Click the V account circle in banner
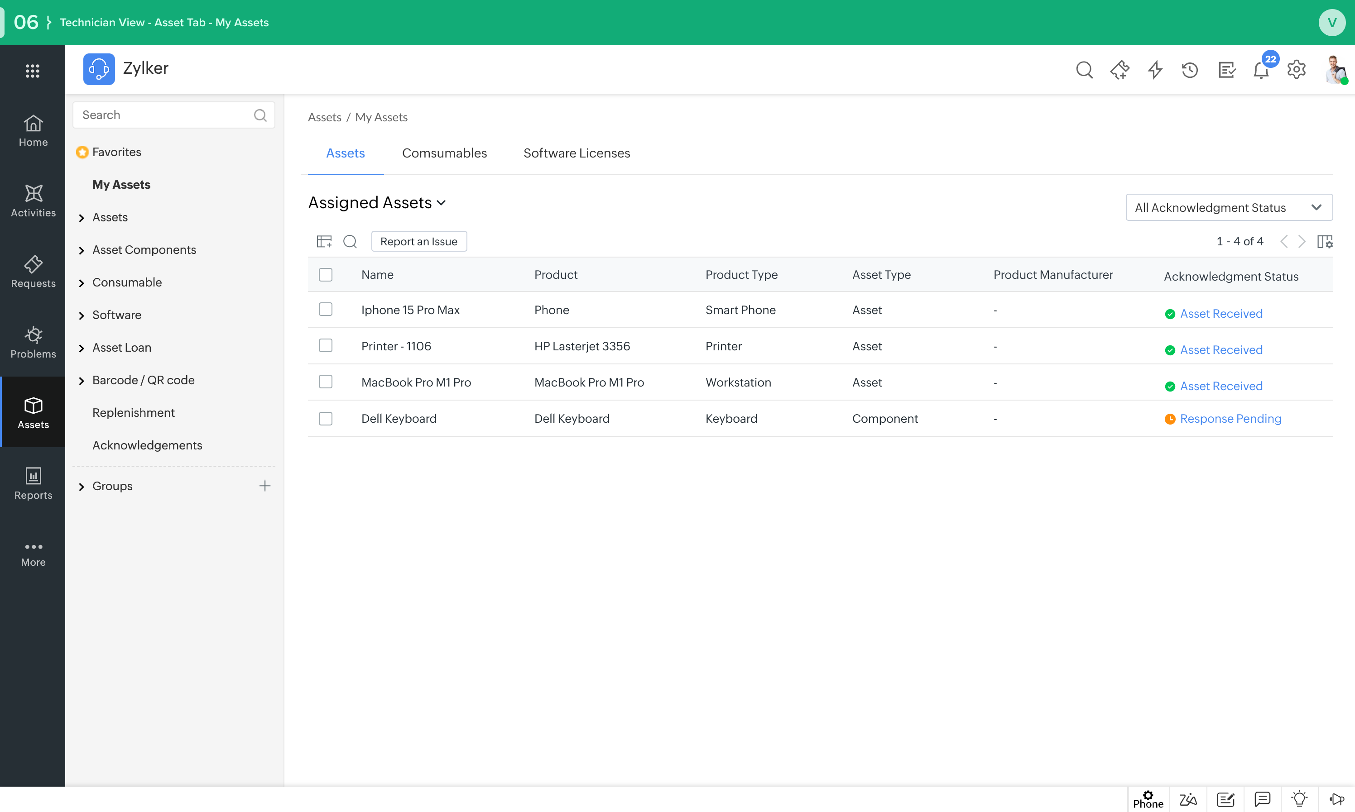The width and height of the screenshot is (1355, 812). pos(1331,23)
